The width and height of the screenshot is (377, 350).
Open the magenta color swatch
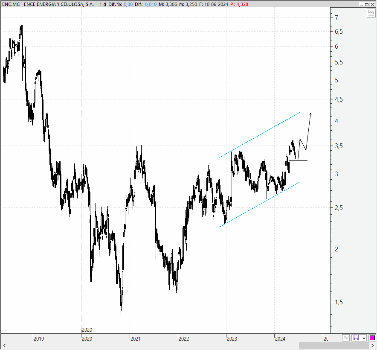pyautogui.click(x=372, y=338)
